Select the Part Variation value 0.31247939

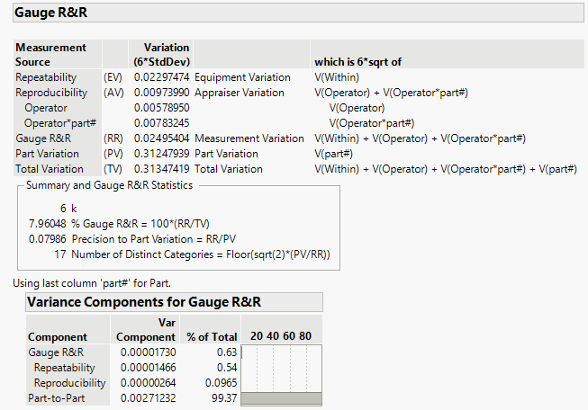click(162, 154)
